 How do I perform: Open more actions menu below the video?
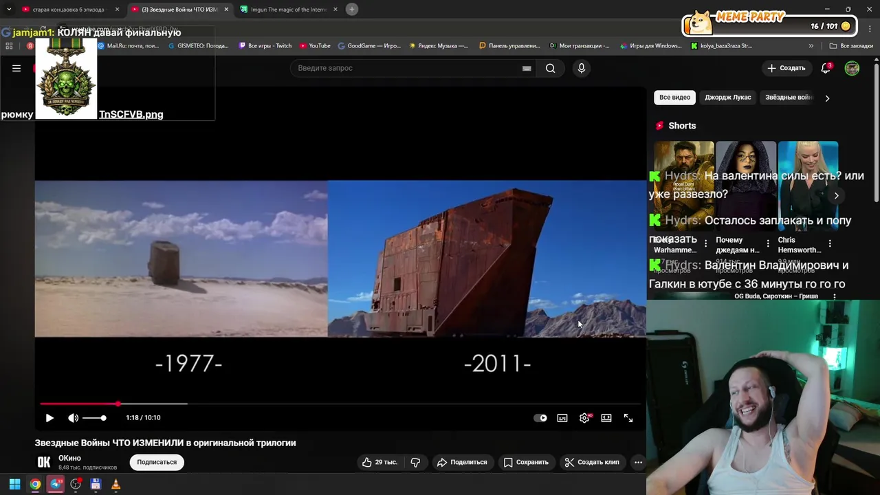coord(638,462)
